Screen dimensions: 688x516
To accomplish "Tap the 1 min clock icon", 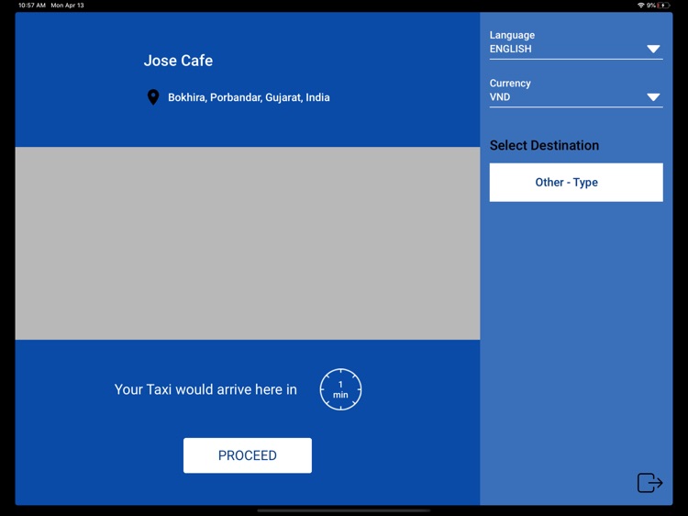I will pos(340,389).
